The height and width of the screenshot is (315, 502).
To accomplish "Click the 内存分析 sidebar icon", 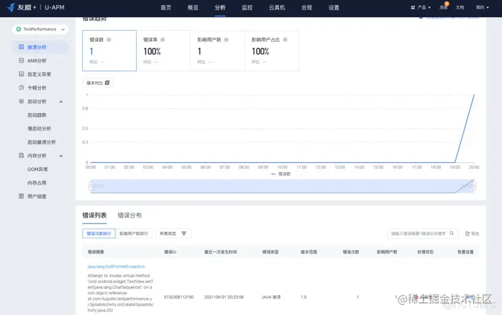I will (21, 155).
